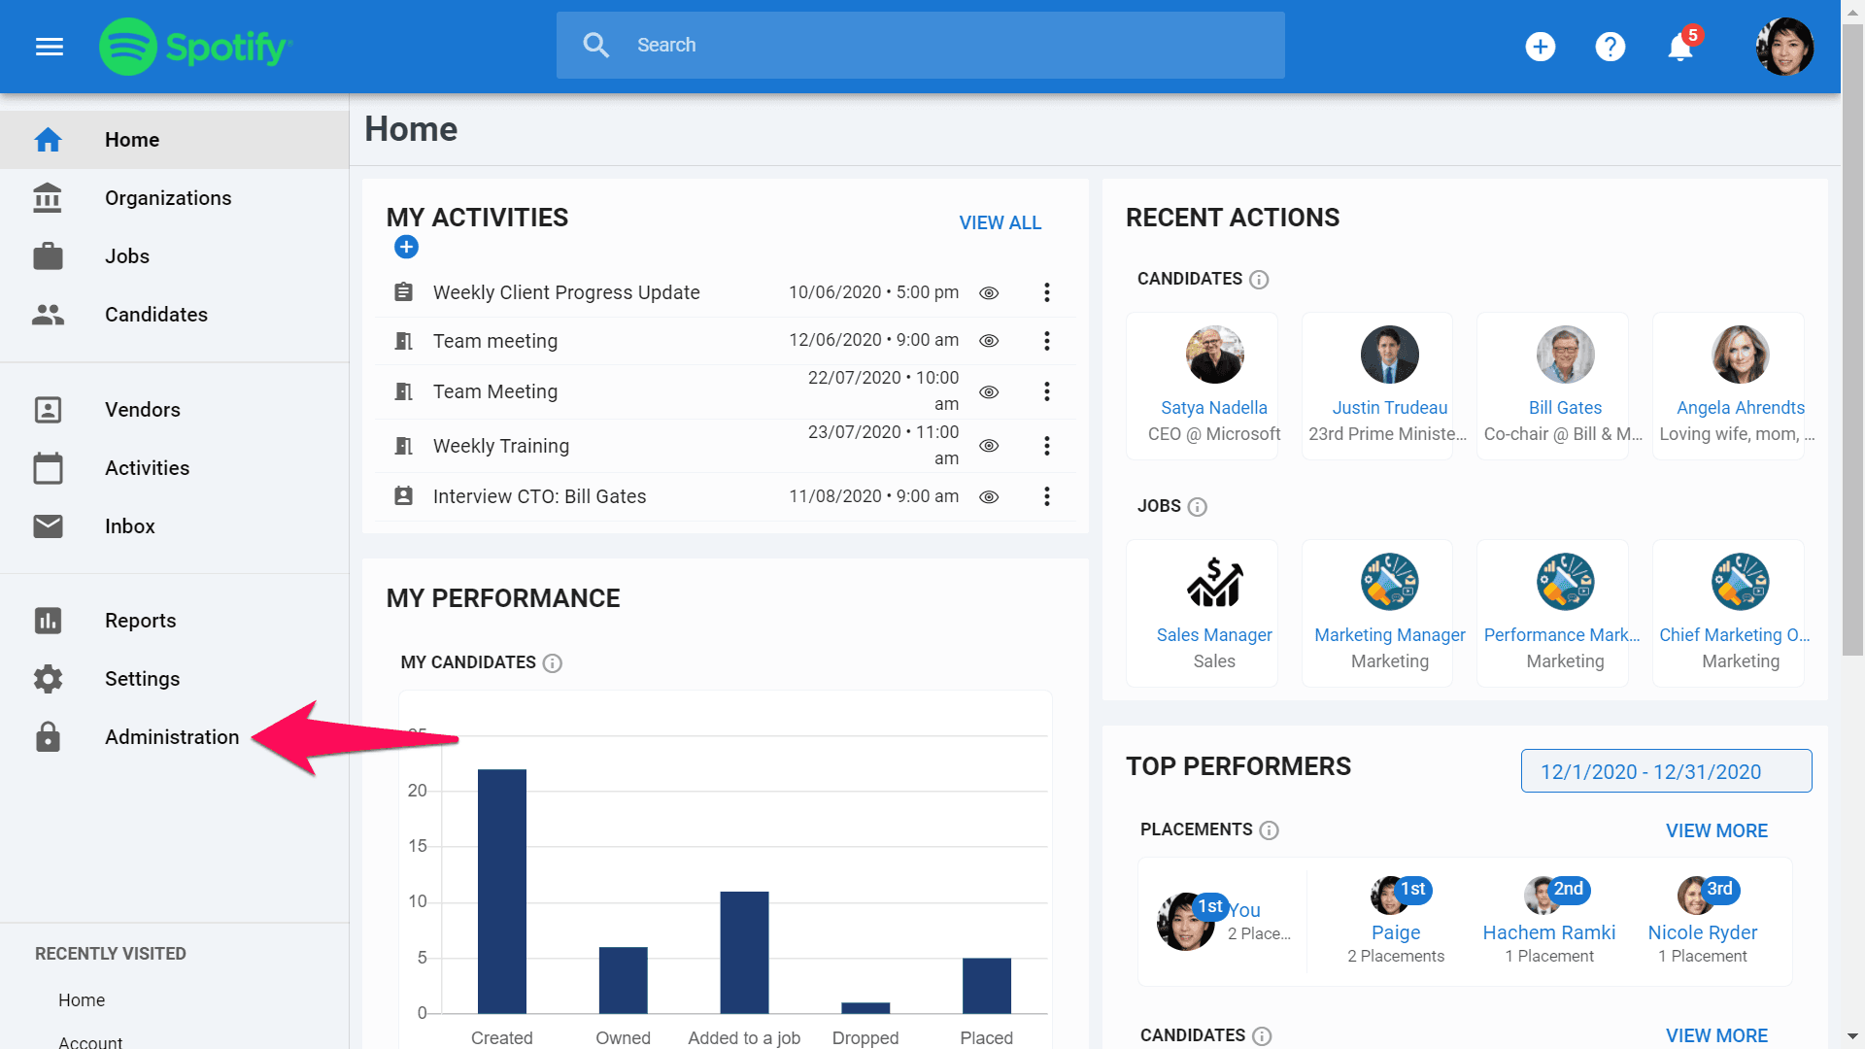Click task icon of Weekly Client Progress Update
The width and height of the screenshot is (1865, 1049).
pyautogui.click(x=404, y=292)
